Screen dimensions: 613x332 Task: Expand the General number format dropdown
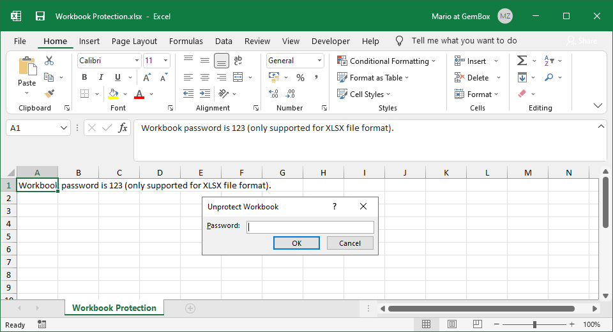point(319,61)
